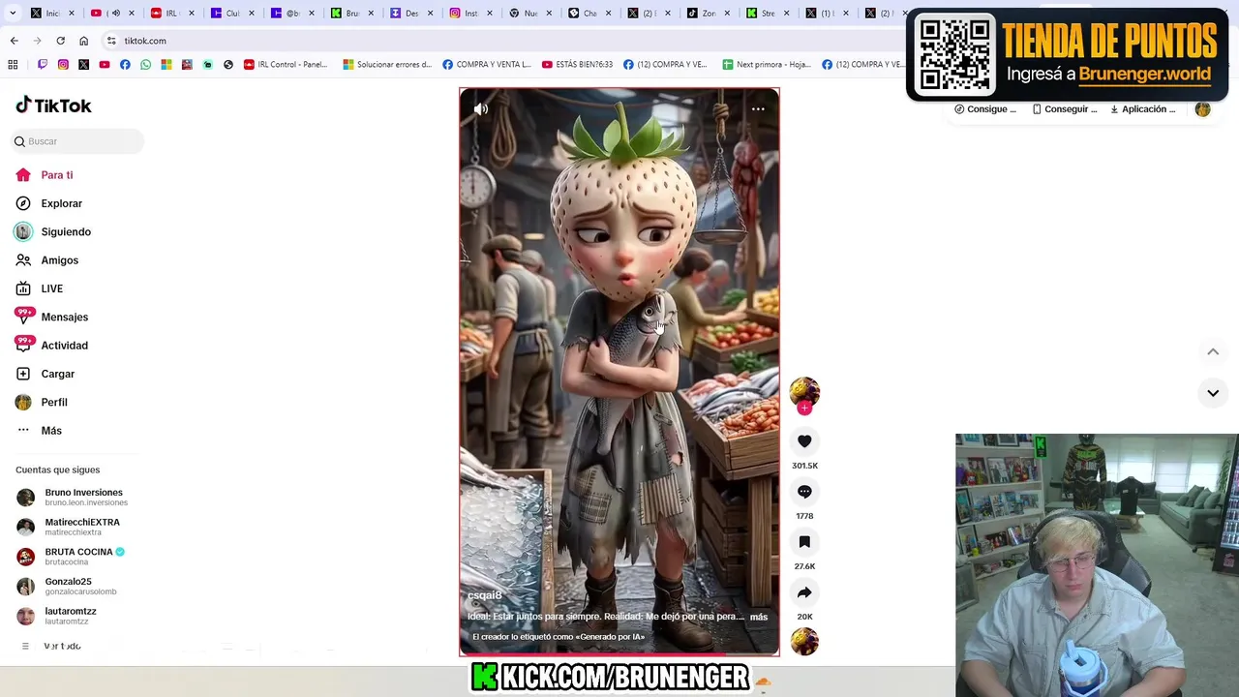Screen dimensions: 1239x697
Task: Go to previous video with up arrow
Action: coord(1213,351)
